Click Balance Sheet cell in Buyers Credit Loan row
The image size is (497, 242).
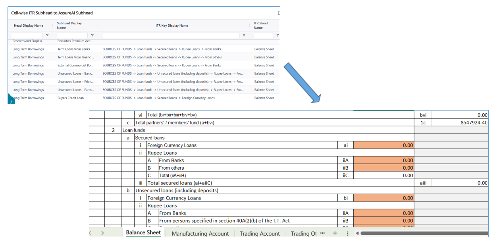tap(264, 98)
